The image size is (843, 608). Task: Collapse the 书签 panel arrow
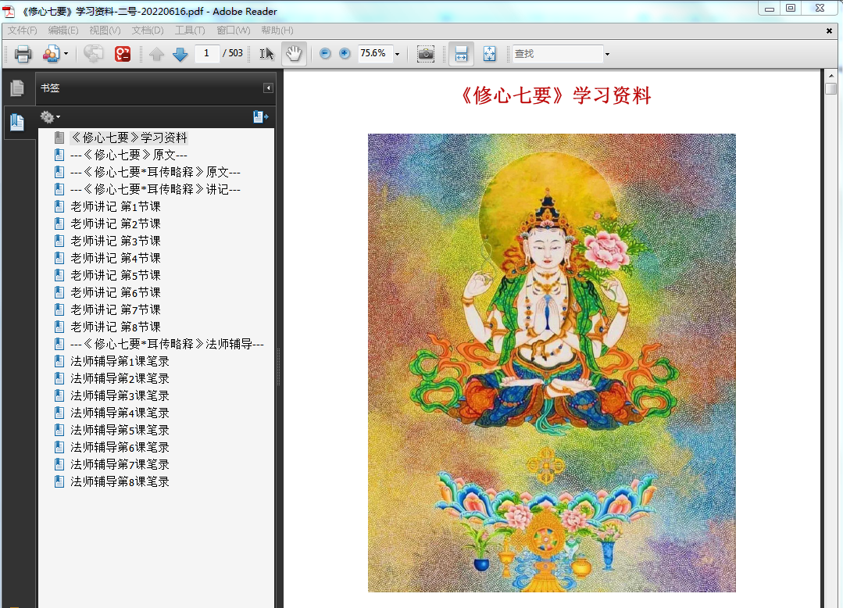pyautogui.click(x=268, y=88)
